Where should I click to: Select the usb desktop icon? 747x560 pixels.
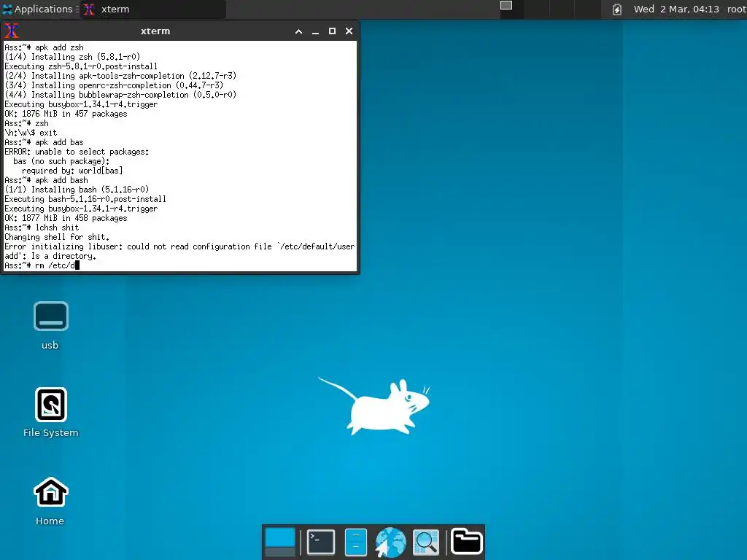coord(50,326)
